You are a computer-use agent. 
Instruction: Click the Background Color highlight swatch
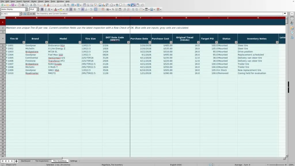pyautogui.click(x=61, y=10)
